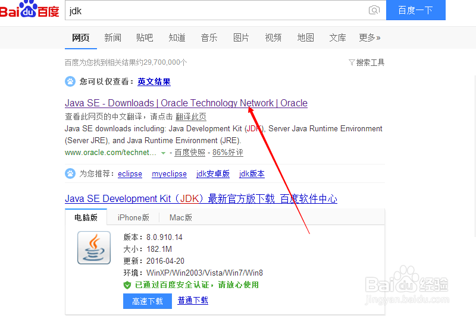Expand the green arrow next to oracle URL

tap(163, 153)
